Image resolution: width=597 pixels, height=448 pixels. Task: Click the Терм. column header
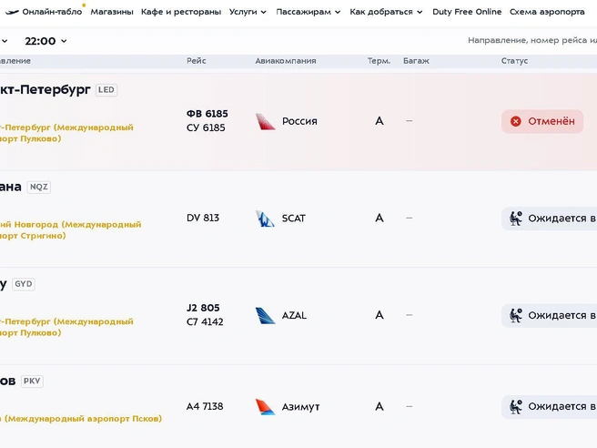(x=379, y=61)
